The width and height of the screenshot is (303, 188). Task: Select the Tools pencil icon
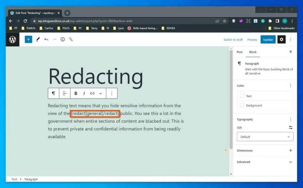tap(38, 40)
